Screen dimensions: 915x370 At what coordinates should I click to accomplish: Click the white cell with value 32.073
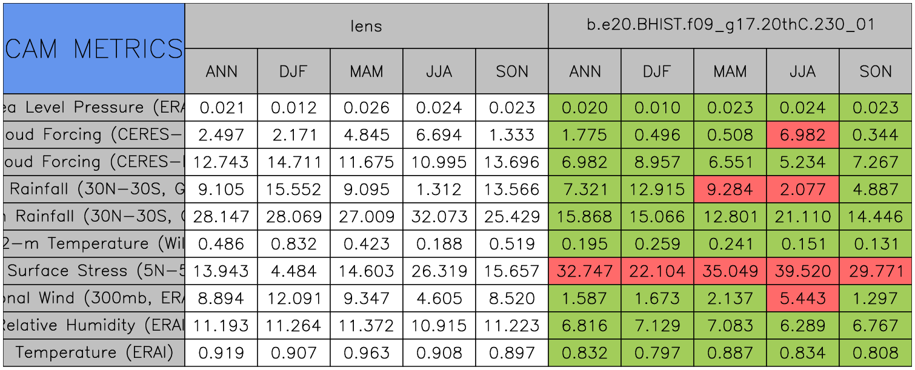(439, 217)
